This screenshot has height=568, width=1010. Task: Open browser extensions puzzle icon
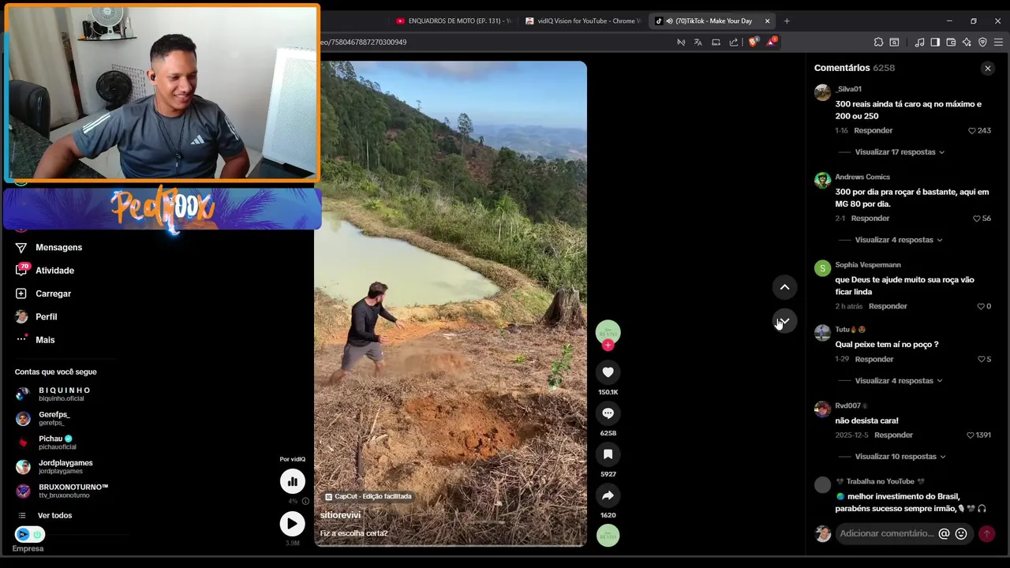tap(878, 43)
